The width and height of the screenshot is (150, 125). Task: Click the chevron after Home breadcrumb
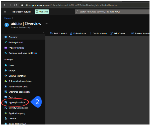point(13,18)
